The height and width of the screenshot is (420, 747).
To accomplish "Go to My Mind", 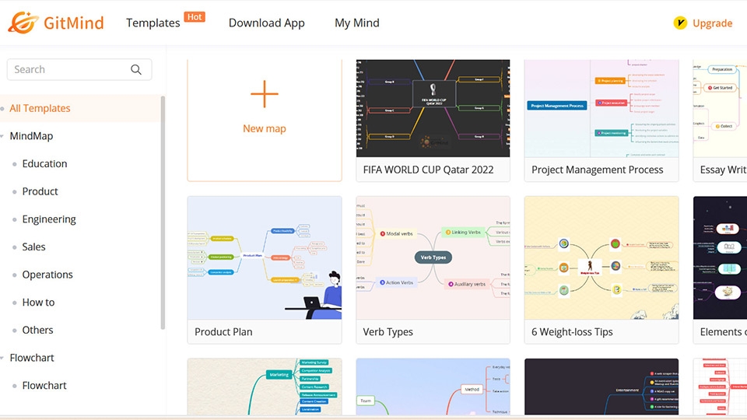I will coord(357,23).
